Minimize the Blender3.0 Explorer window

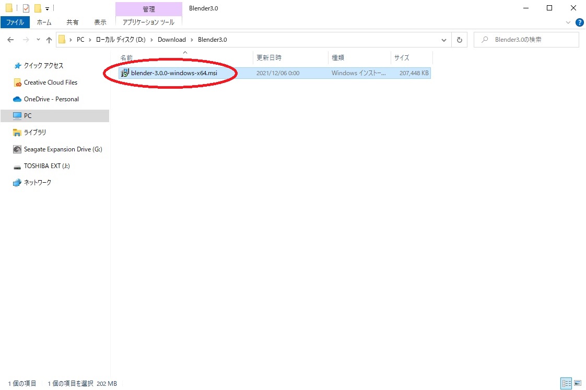coord(526,8)
